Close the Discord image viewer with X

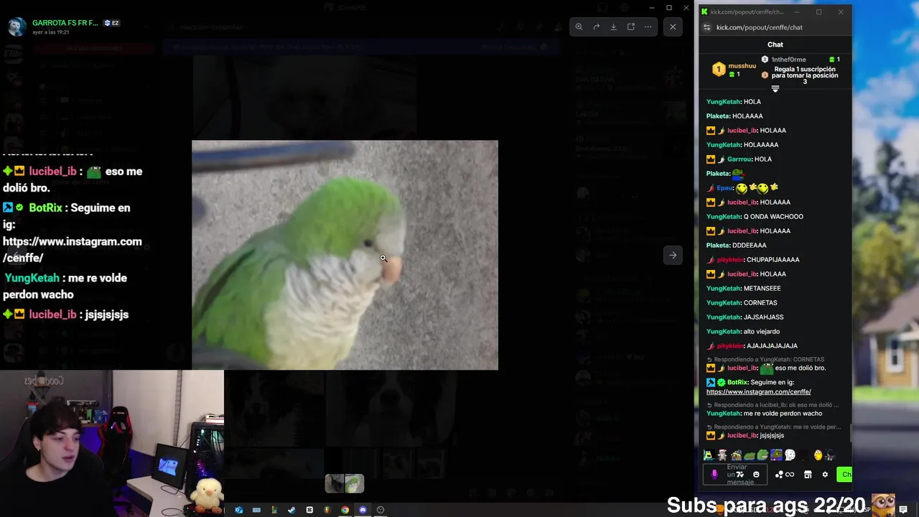click(673, 27)
